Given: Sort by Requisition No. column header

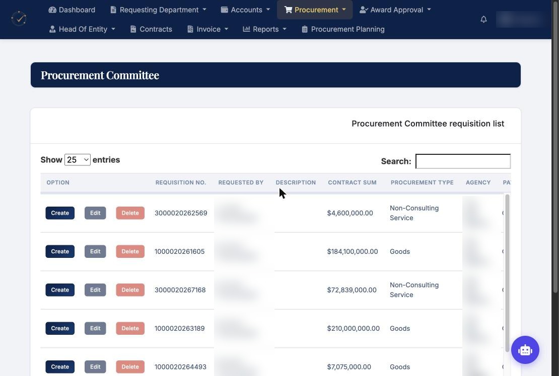Looking at the screenshot, I should click(181, 182).
